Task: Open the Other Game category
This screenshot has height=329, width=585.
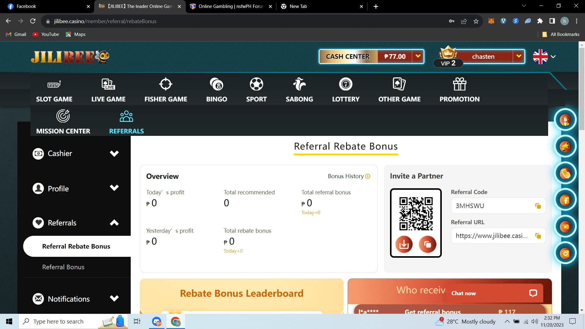Action: click(x=399, y=90)
